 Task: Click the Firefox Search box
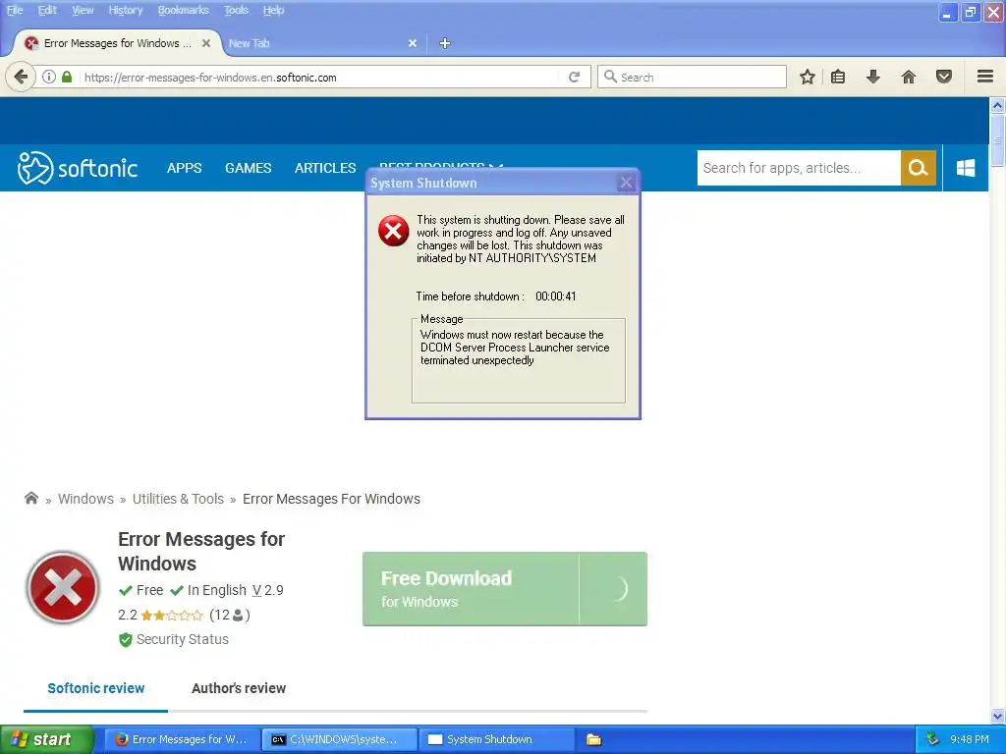pos(693,77)
